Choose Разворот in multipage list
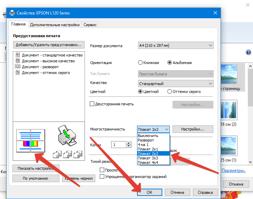Screen dimensions: 253x199 pos(154,140)
